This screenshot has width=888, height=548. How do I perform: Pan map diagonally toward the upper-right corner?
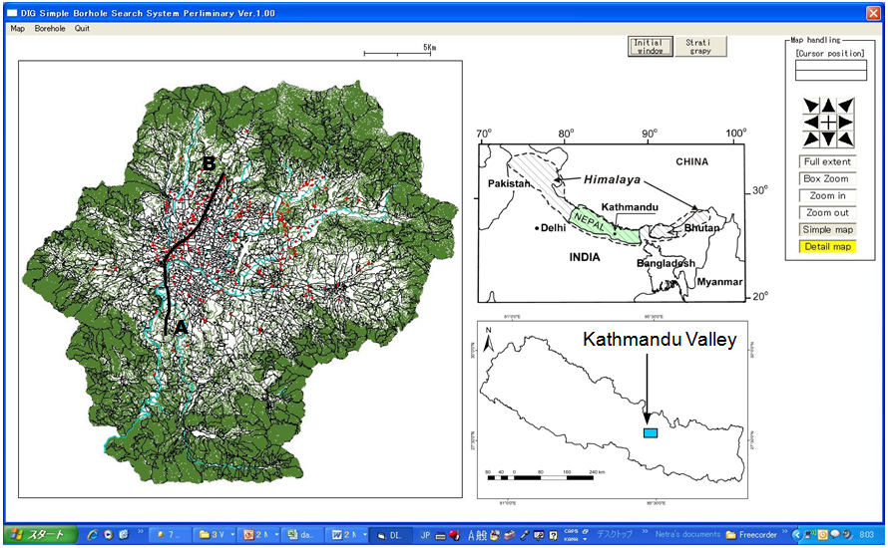click(845, 106)
